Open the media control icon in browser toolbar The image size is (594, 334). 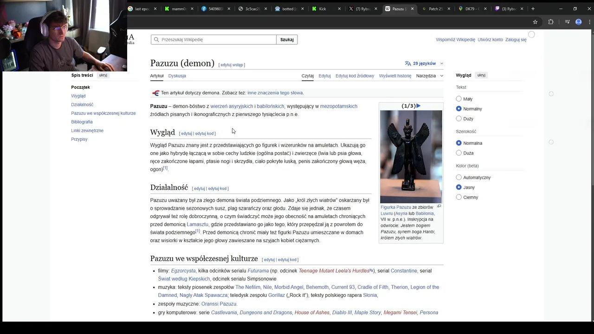567,22
